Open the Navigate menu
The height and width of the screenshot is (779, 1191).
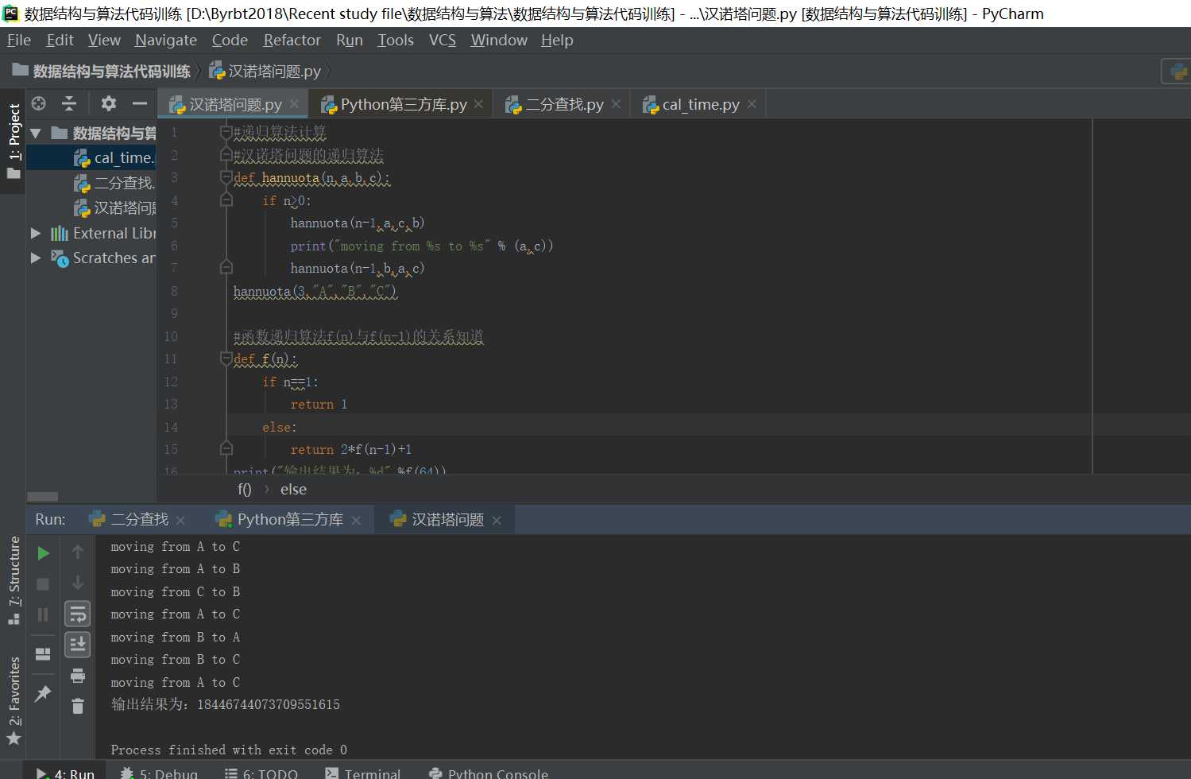click(x=166, y=40)
